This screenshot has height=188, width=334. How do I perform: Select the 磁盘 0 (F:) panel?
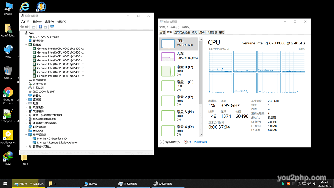click(x=179, y=71)
